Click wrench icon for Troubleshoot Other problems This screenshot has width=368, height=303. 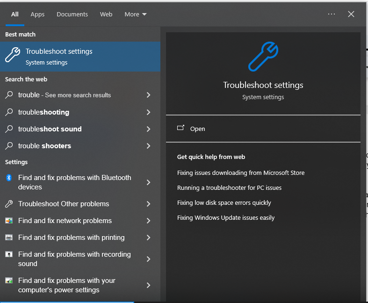click(x=9, y=204)
